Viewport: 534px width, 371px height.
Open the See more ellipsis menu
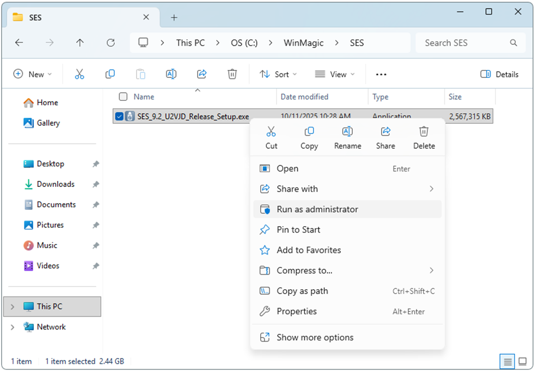[x=381, y=74]
